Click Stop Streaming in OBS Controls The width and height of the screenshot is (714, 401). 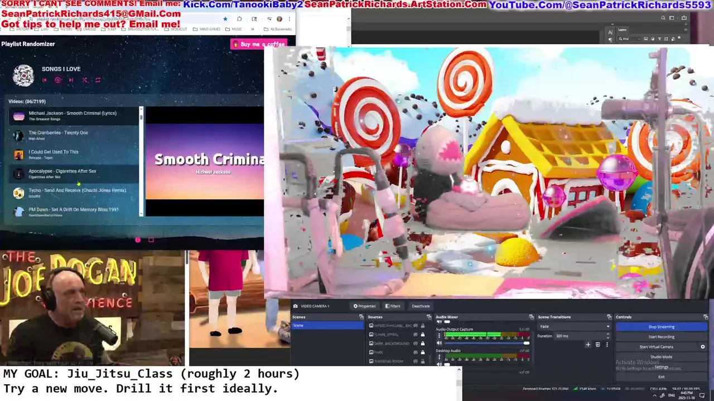[662, 327]
